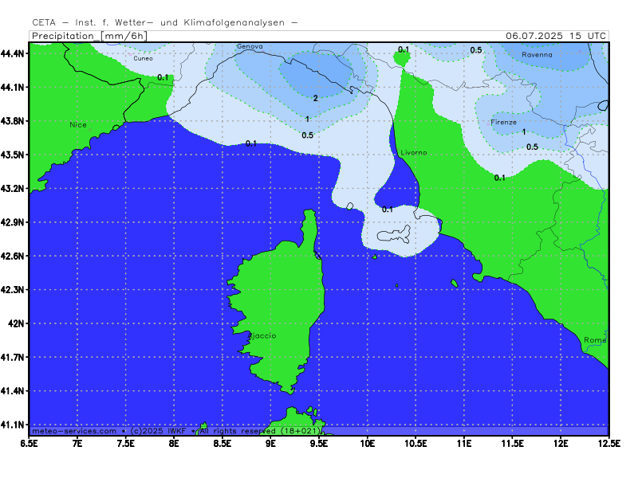638x478 pixels.
Task: Click the 43.5N latitude label
Action: 14,155
